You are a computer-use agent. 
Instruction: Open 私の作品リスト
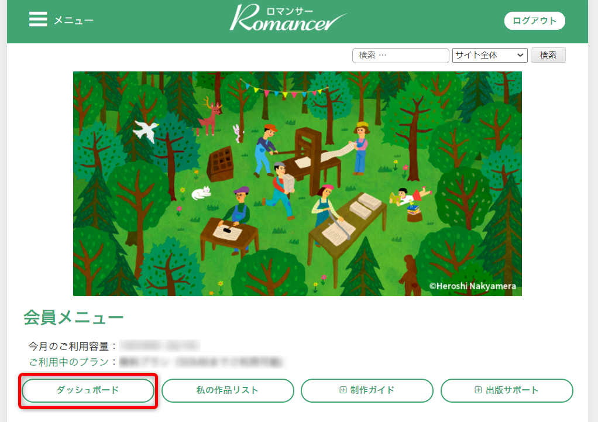[228, 390]
